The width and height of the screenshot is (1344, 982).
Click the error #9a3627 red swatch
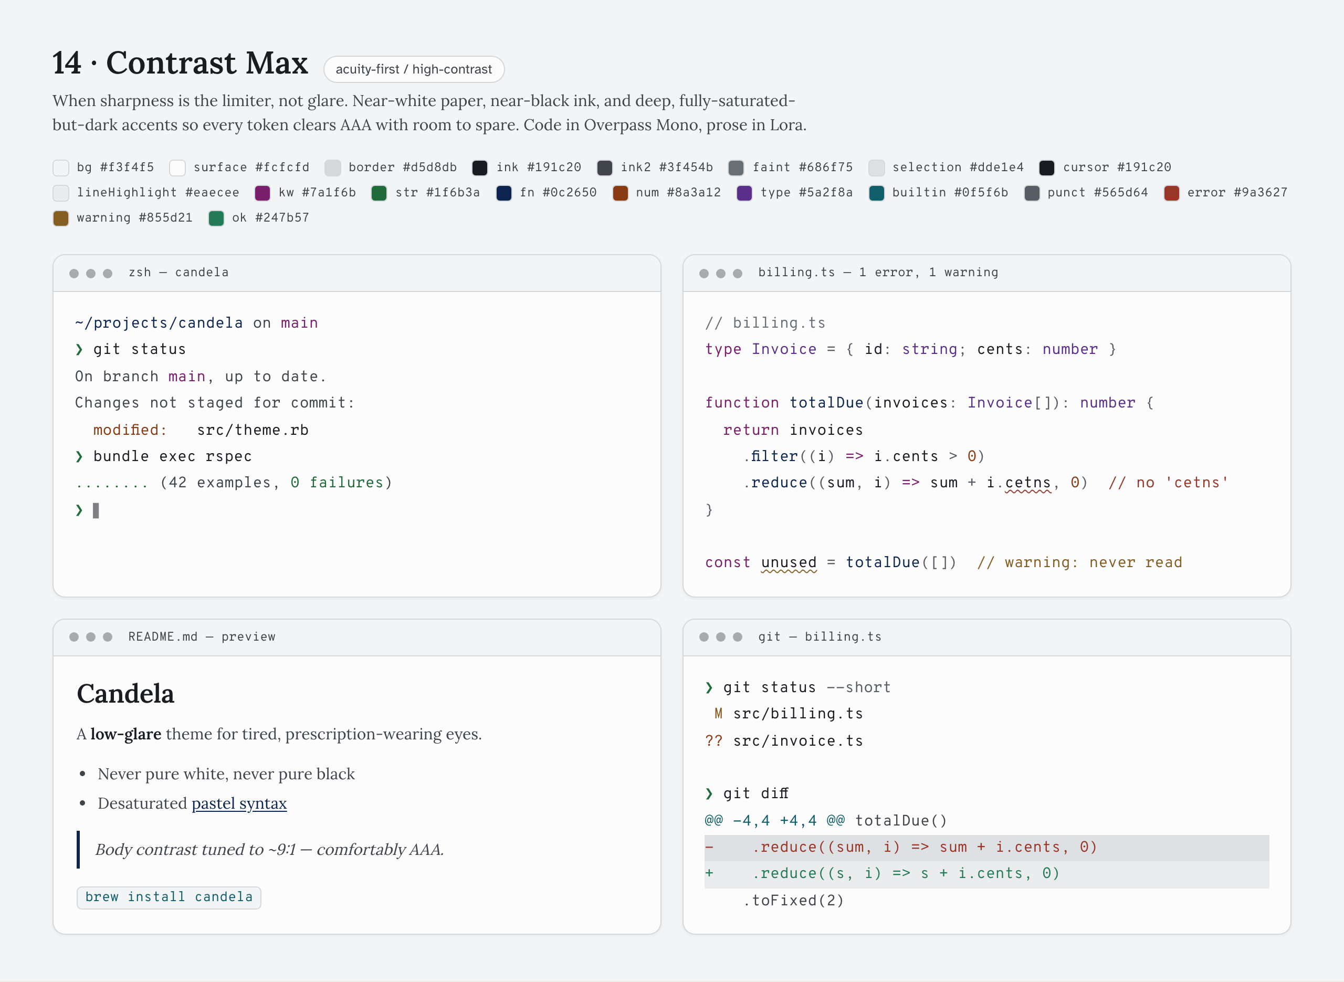tap(1172, 193)
